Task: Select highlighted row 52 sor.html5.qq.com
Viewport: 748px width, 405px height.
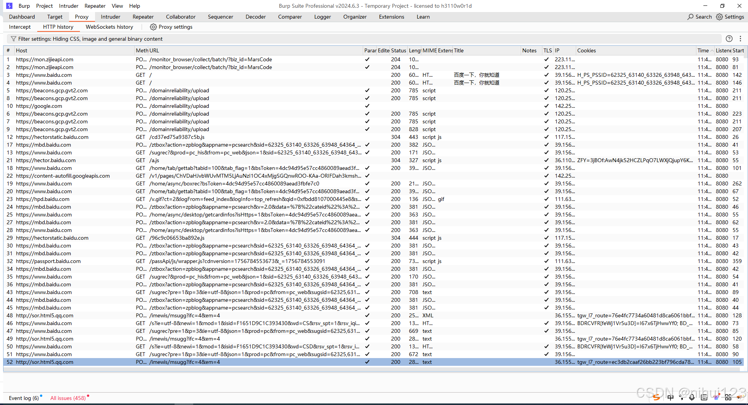Action: tap(373, 362)
